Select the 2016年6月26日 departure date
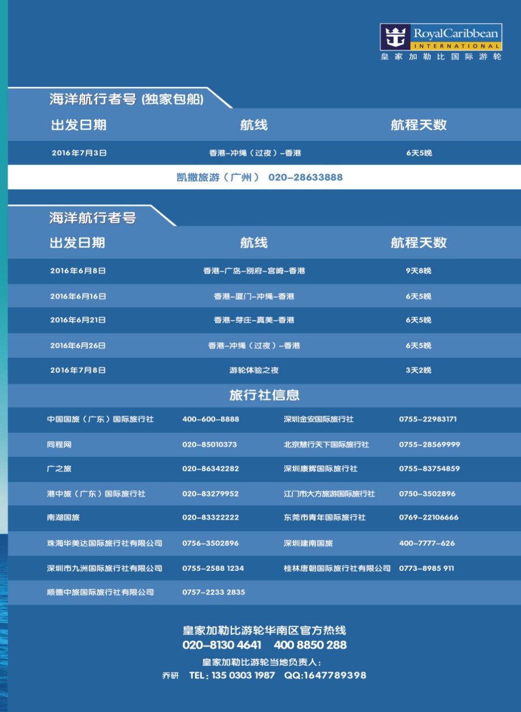Viewport: 521px width, 712px height. point(78,346)
